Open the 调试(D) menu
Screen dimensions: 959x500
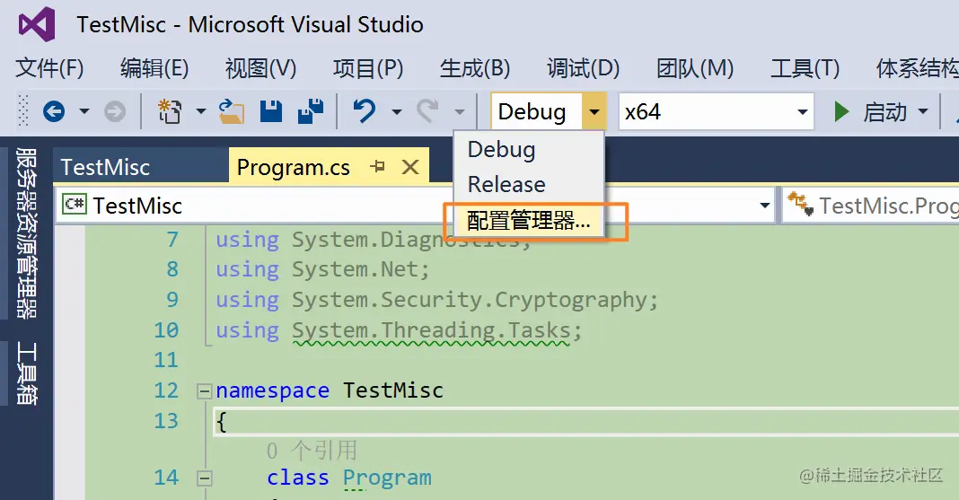[x=584, y=68]
